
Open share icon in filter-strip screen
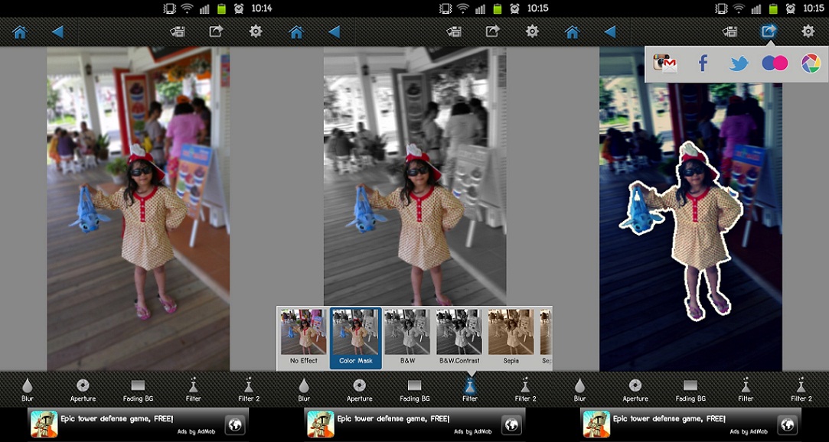pos(492,31)
